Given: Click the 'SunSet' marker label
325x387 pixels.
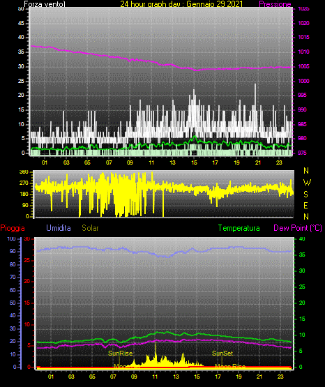Looking at the screenshot, I should [x=222, y=354].
